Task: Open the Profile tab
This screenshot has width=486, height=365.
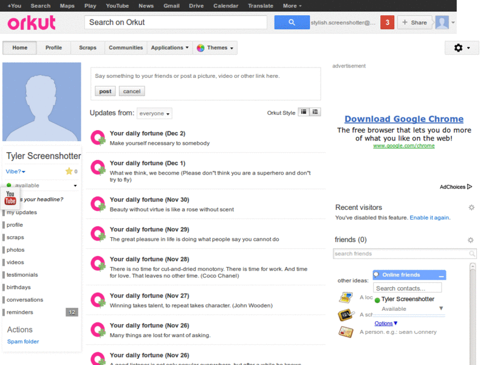Action: tap(53, 48)
